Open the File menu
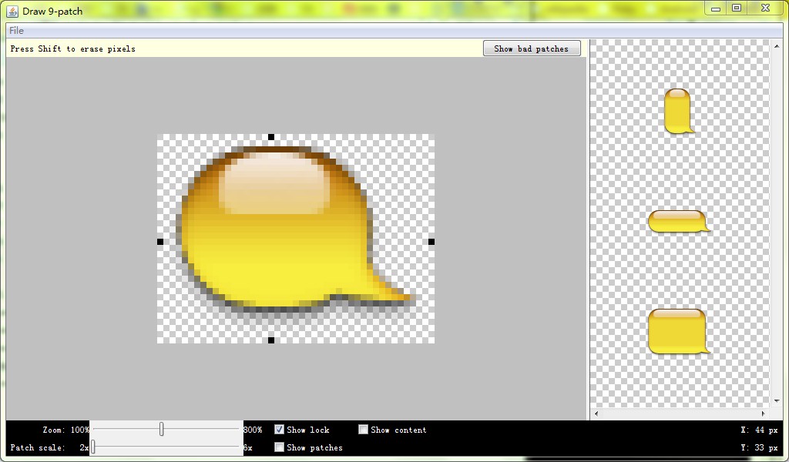 pos(17,31)
